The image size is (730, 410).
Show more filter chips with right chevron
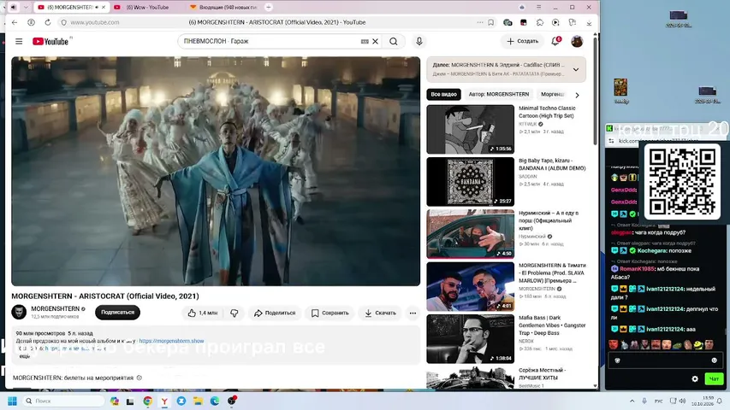(x=578, y=95)
